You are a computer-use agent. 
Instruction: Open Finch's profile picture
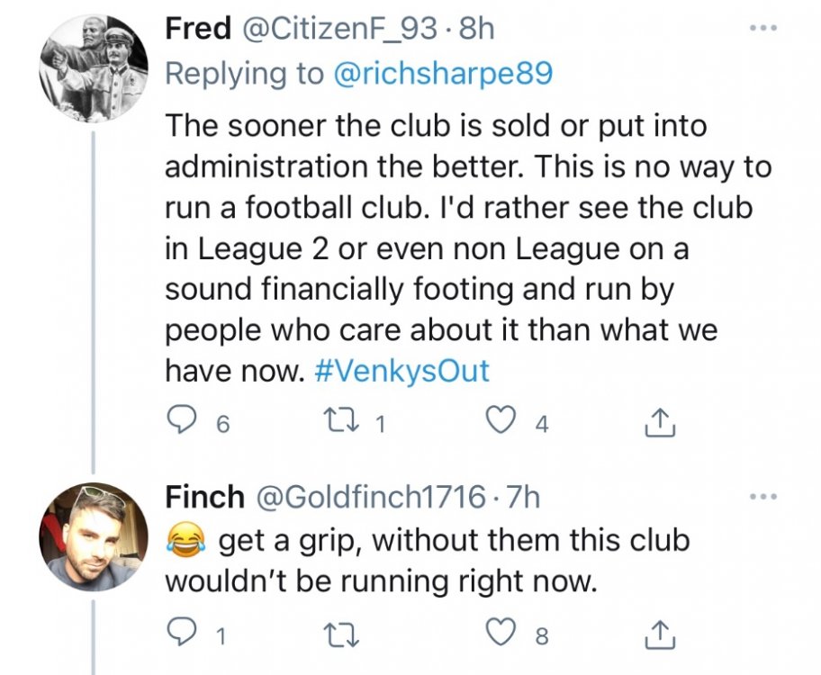pyautogui.click(x=93, y=537)
